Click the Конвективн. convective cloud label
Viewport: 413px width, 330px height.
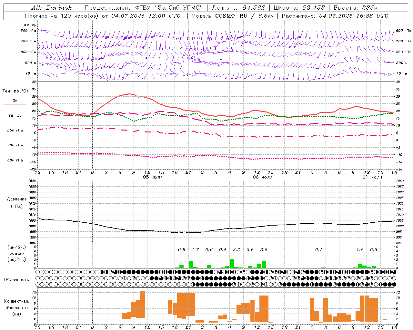click(x=17, y=301)
